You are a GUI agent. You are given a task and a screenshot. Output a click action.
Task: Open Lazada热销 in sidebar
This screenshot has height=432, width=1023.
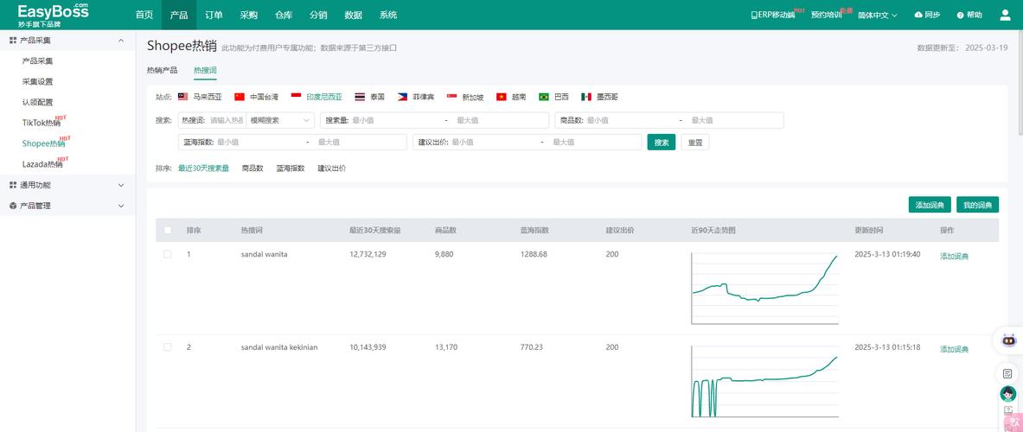(42, 164)
